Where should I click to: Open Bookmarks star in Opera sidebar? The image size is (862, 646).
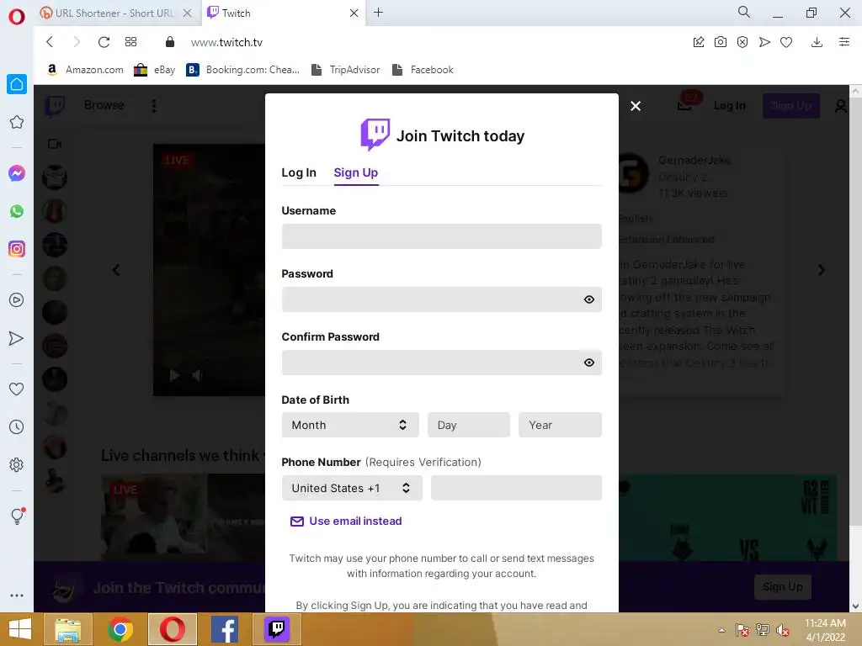tap(17, 122)
